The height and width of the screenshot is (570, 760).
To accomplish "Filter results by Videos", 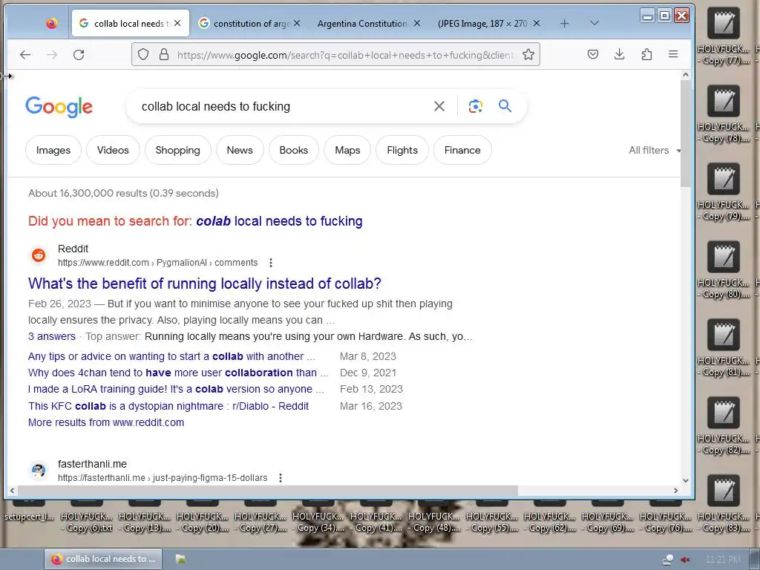I will pyautogui.click(x=113, y=150).
